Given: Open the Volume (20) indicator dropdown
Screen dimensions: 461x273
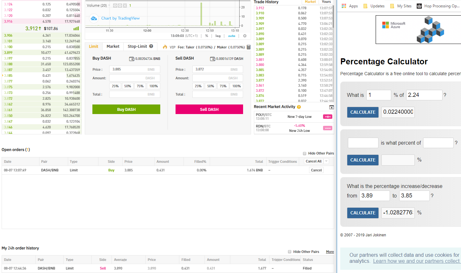Looking at the screenshot, I should coord(109,5).
